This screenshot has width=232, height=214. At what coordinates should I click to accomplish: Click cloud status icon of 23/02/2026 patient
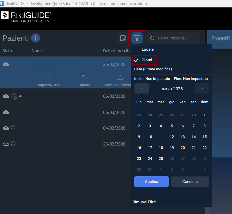pos(6,144)
